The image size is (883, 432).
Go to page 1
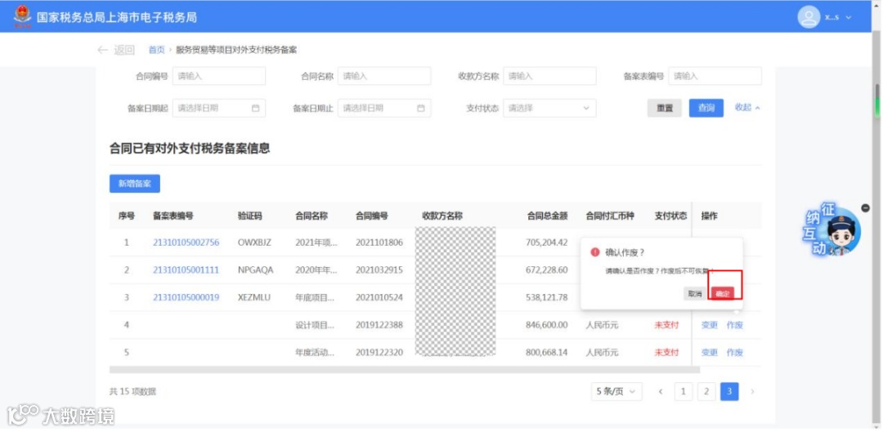[683, 391]
